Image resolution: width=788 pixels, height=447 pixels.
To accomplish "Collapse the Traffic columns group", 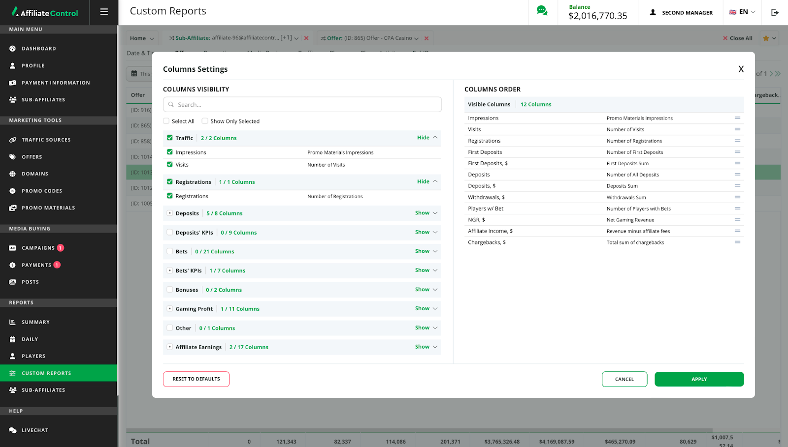I will click(x=427, y=138).
